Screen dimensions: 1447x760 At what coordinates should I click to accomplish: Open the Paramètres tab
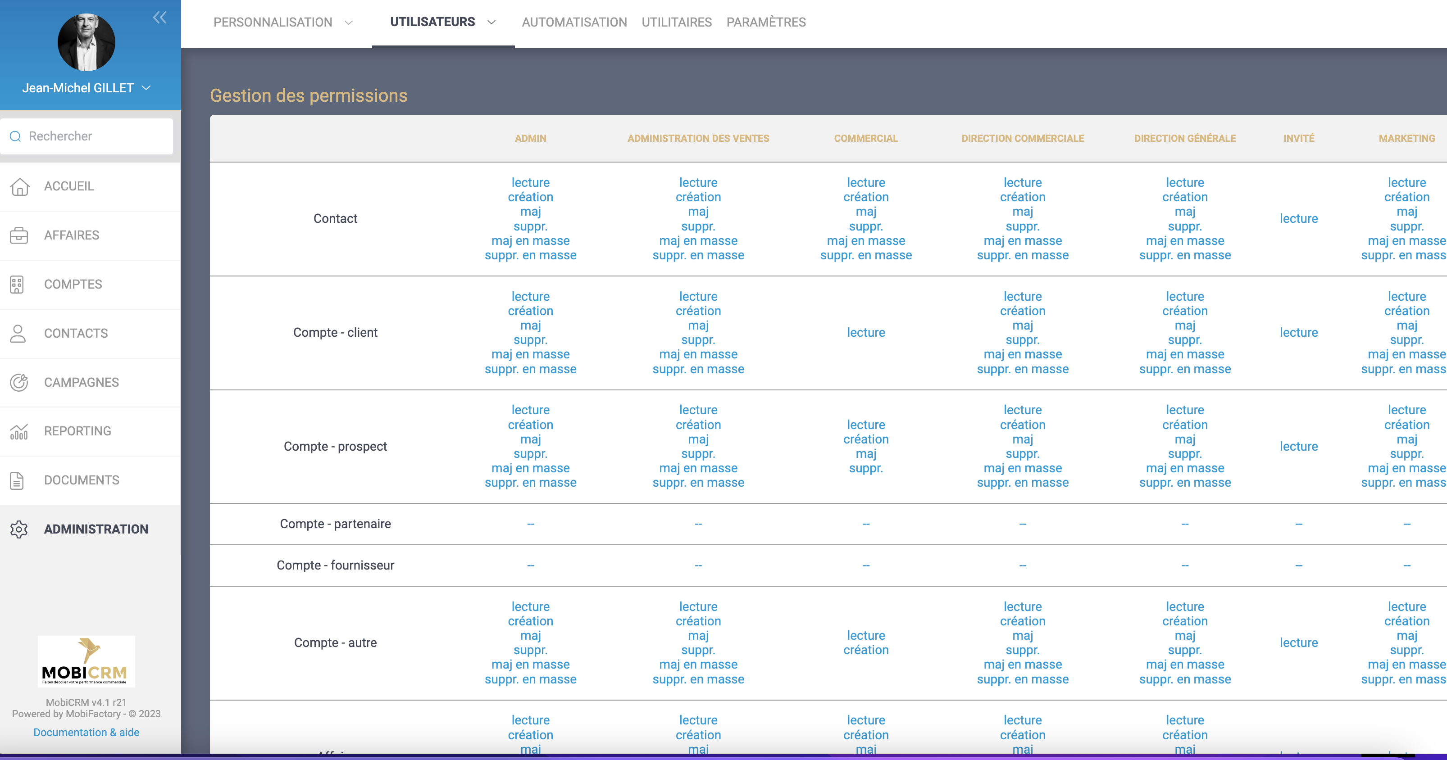(x=766, y=23)
